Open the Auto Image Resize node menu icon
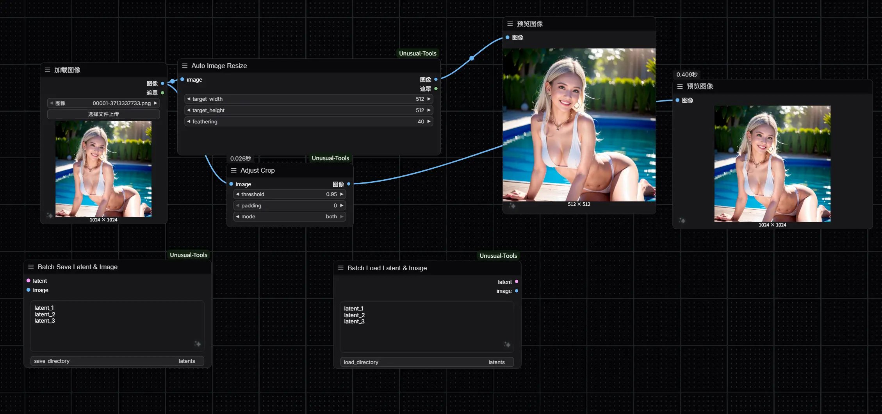The height and width of the screenshot is (414, 882). pos(185,66)
